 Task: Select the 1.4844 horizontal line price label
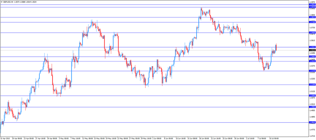coord(312,123)
